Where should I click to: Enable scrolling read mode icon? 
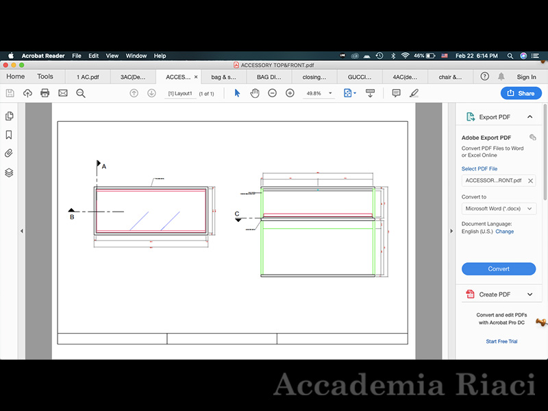pyautogui.click(x=370, y=93)
